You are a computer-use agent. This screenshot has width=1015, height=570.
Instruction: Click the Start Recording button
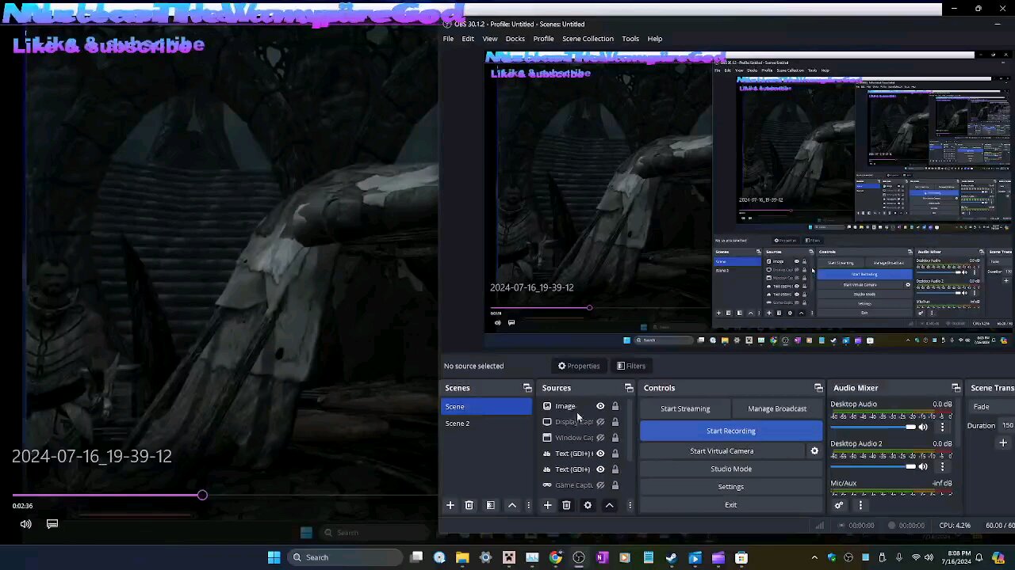730,431
